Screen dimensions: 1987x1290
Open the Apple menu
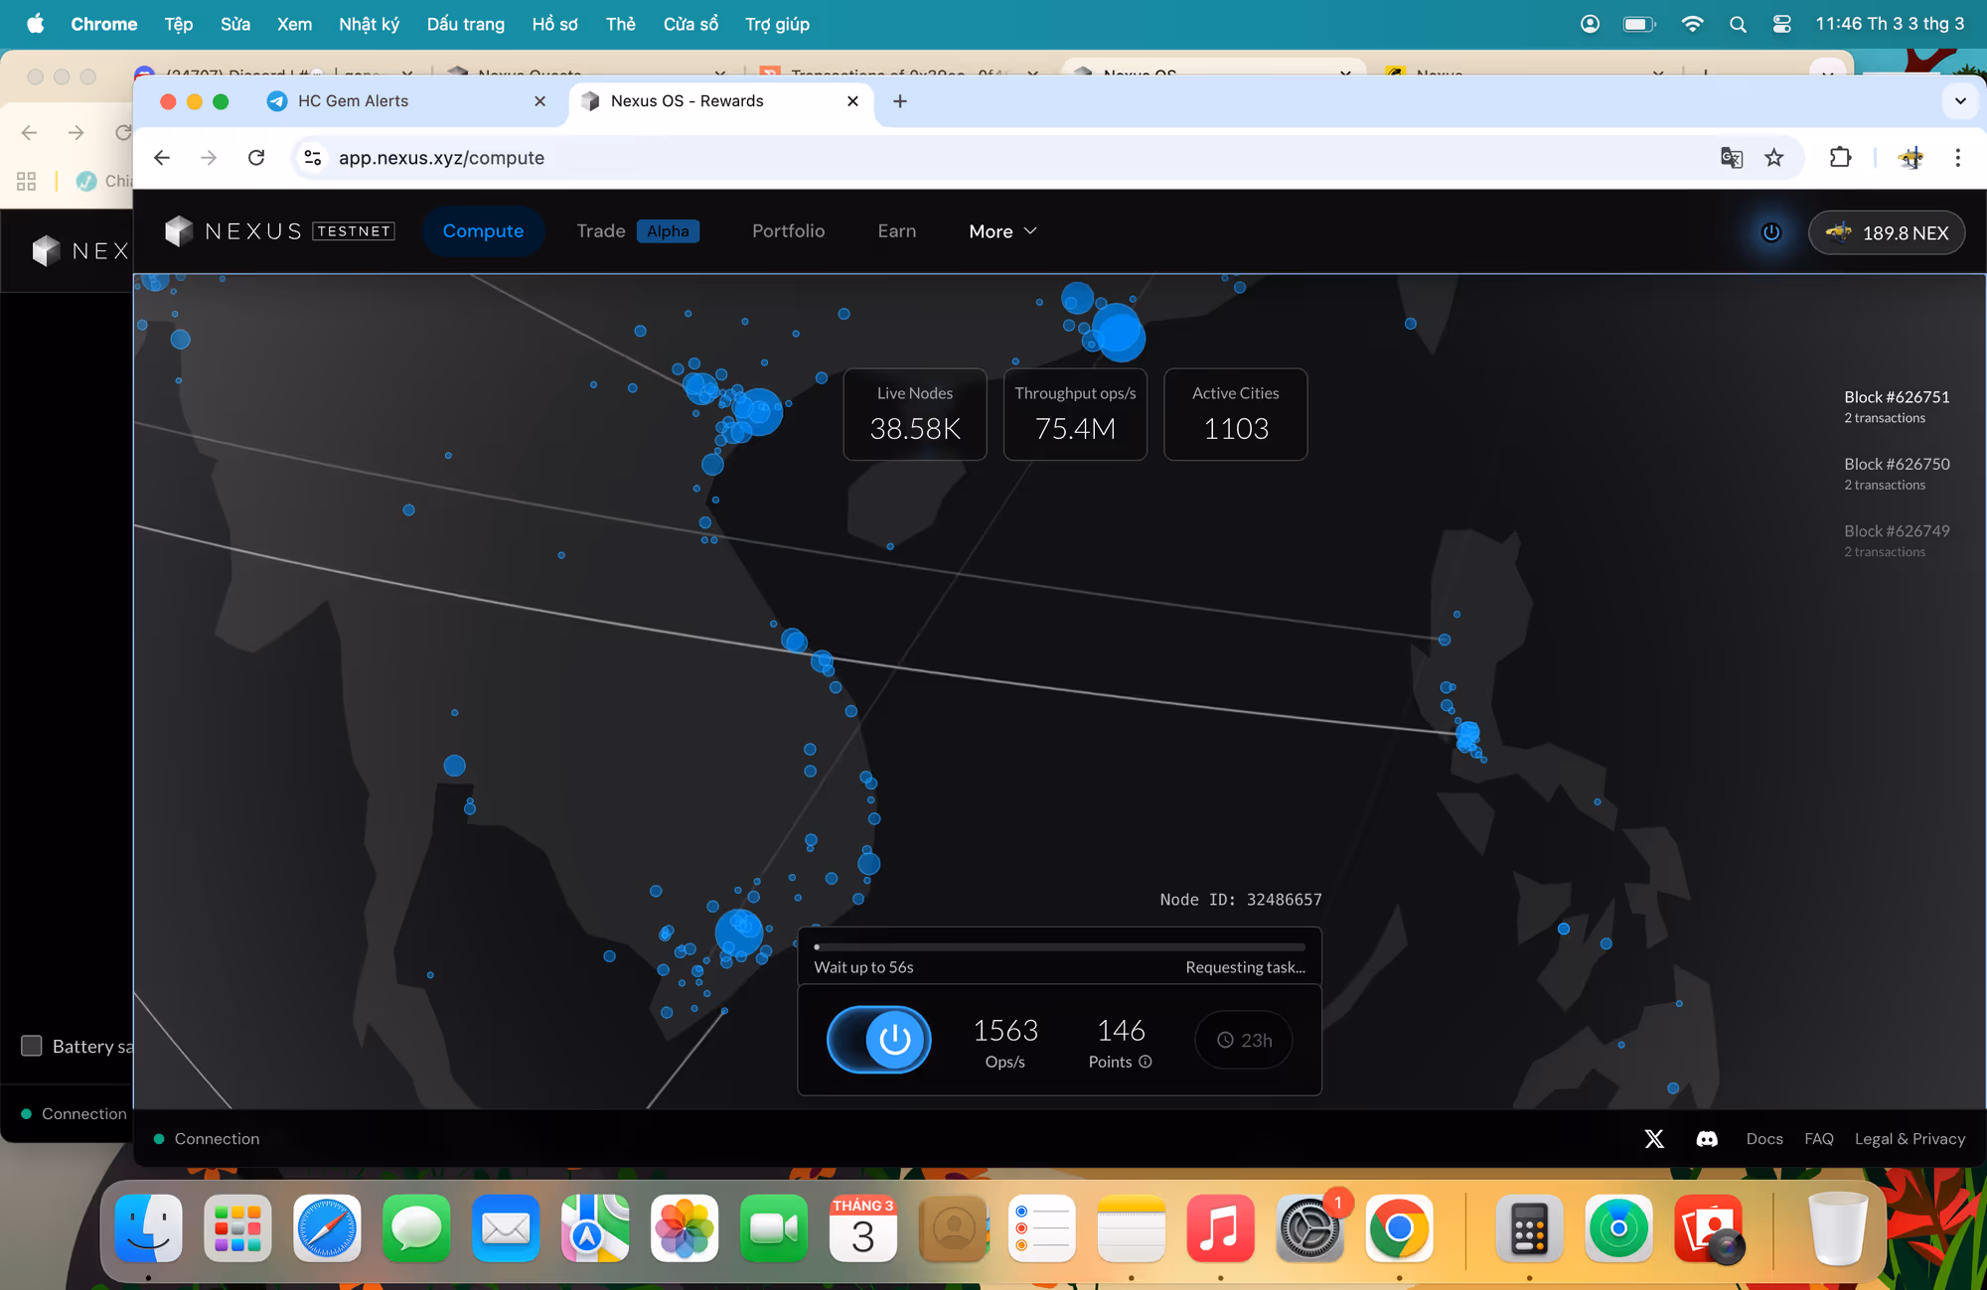pyautogui.click(x=35, y=24)
